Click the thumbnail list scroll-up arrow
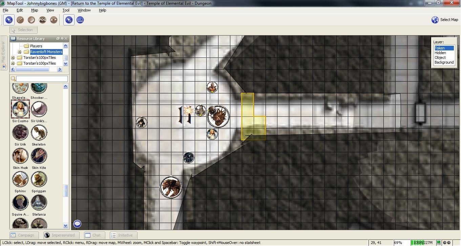This screenshot has height=246, width=461. tap(66, 86)
